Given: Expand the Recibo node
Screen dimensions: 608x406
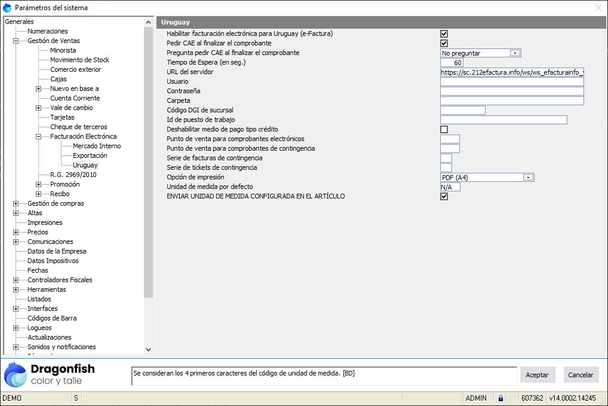Looking at the screenshot, I should [x=38, y=194].
